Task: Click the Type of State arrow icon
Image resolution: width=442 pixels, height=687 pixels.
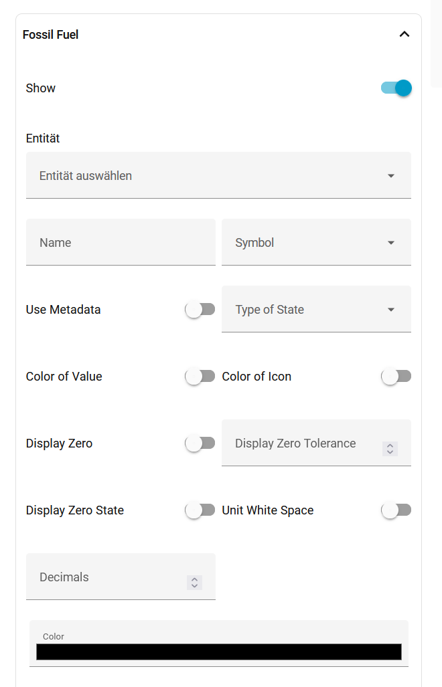Action: [391, 310]
